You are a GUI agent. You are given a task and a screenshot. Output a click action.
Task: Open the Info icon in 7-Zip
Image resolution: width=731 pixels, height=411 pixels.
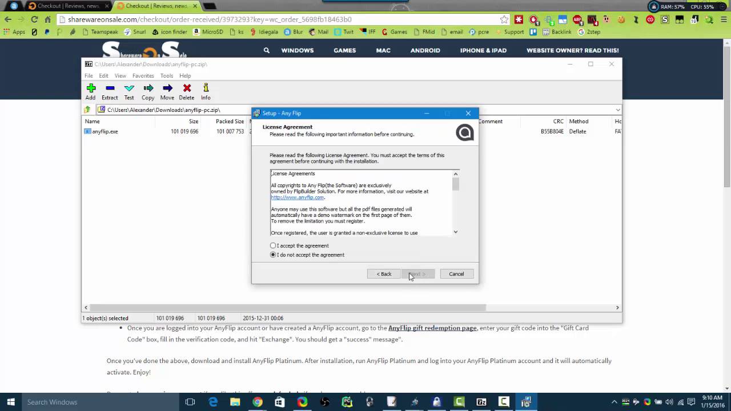tap(206, 91)
